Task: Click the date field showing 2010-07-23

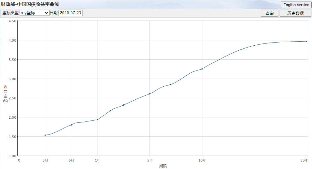Action: (x=71, y=13)
